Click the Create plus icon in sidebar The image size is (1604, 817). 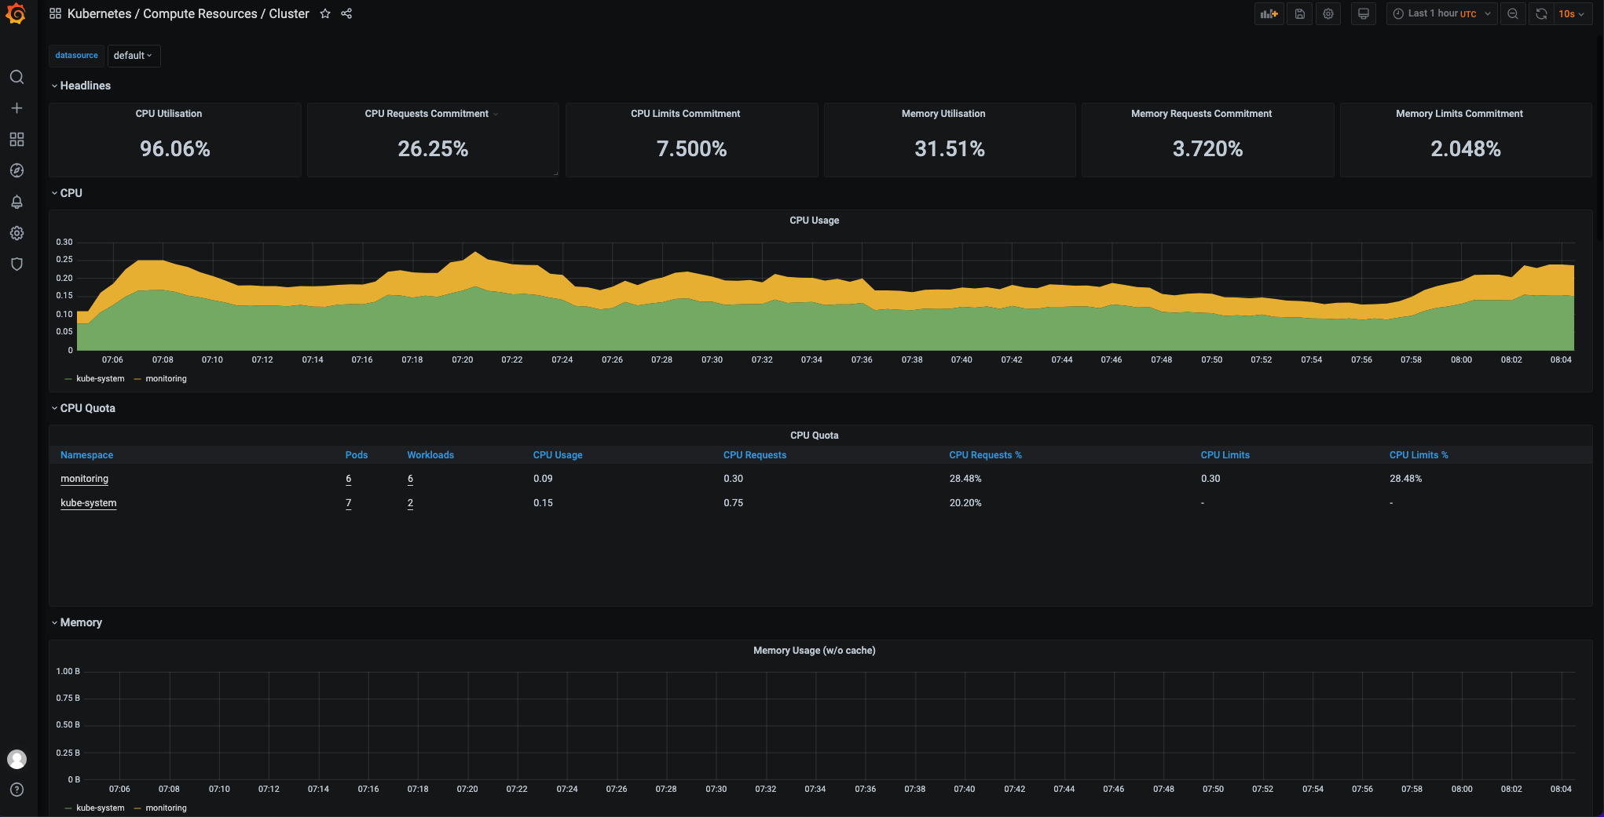point(16,108)
